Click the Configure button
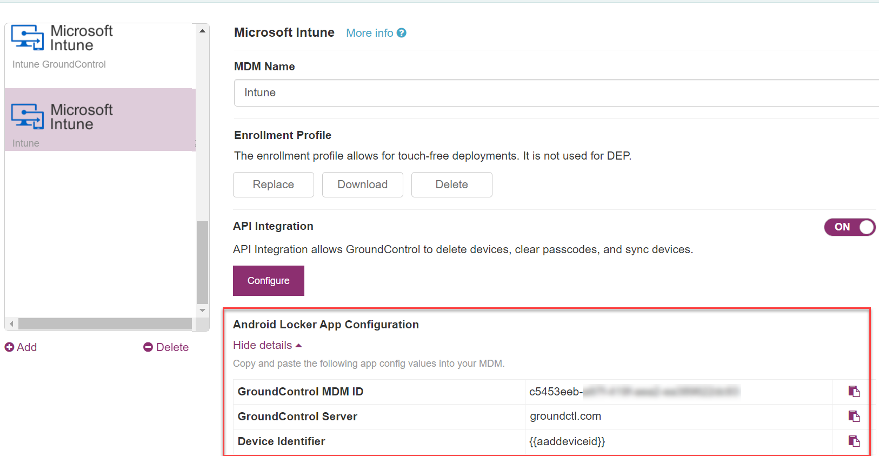 coord(269,281)
